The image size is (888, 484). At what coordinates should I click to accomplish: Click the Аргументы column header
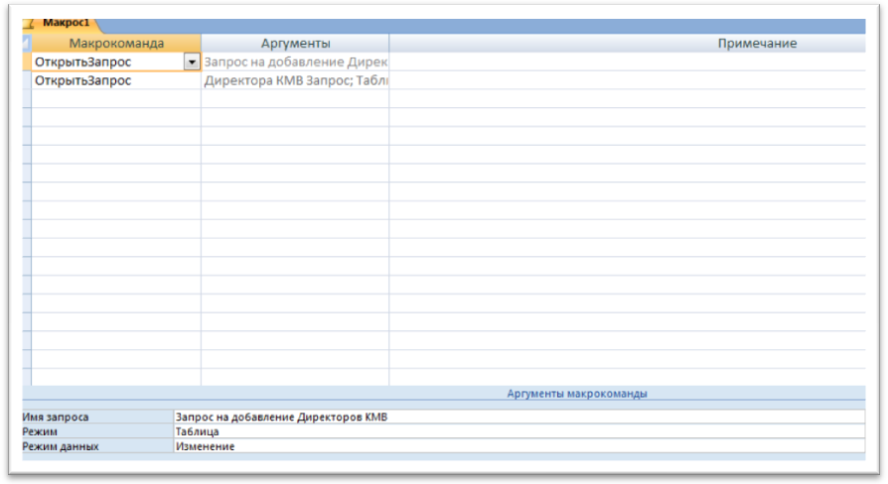[x=295, y=44]
